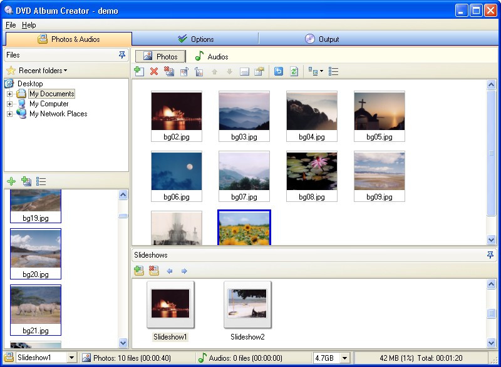
Task: Rotate the photo counter-clockwise
Action: [x=184, y=71]
